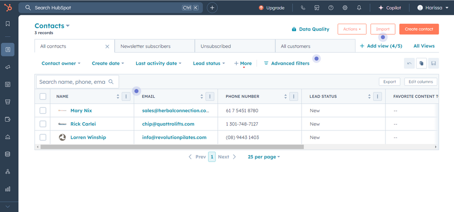This screenshot has height=212, width=454.
Task: Expand the Last activity date filter
Action: (158, 63)
